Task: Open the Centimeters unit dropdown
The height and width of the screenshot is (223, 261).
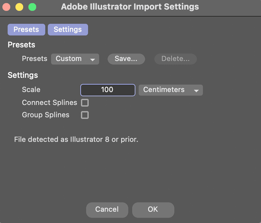Action: coord(171,90)
